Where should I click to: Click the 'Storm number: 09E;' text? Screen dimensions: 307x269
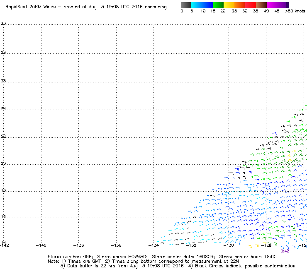point(70,257)
